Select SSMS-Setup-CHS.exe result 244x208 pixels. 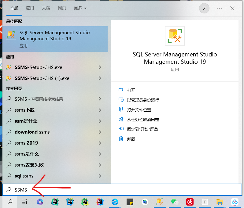[55, 67]
